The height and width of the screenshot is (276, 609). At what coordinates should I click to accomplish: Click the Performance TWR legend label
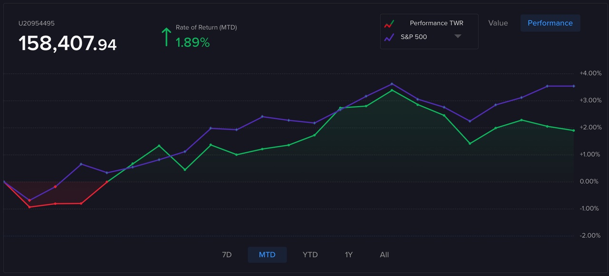tap(436, 23)
